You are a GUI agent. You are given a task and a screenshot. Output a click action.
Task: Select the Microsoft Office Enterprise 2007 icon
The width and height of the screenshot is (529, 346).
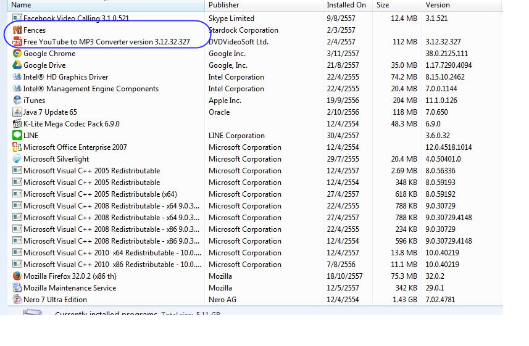point(17,147)
